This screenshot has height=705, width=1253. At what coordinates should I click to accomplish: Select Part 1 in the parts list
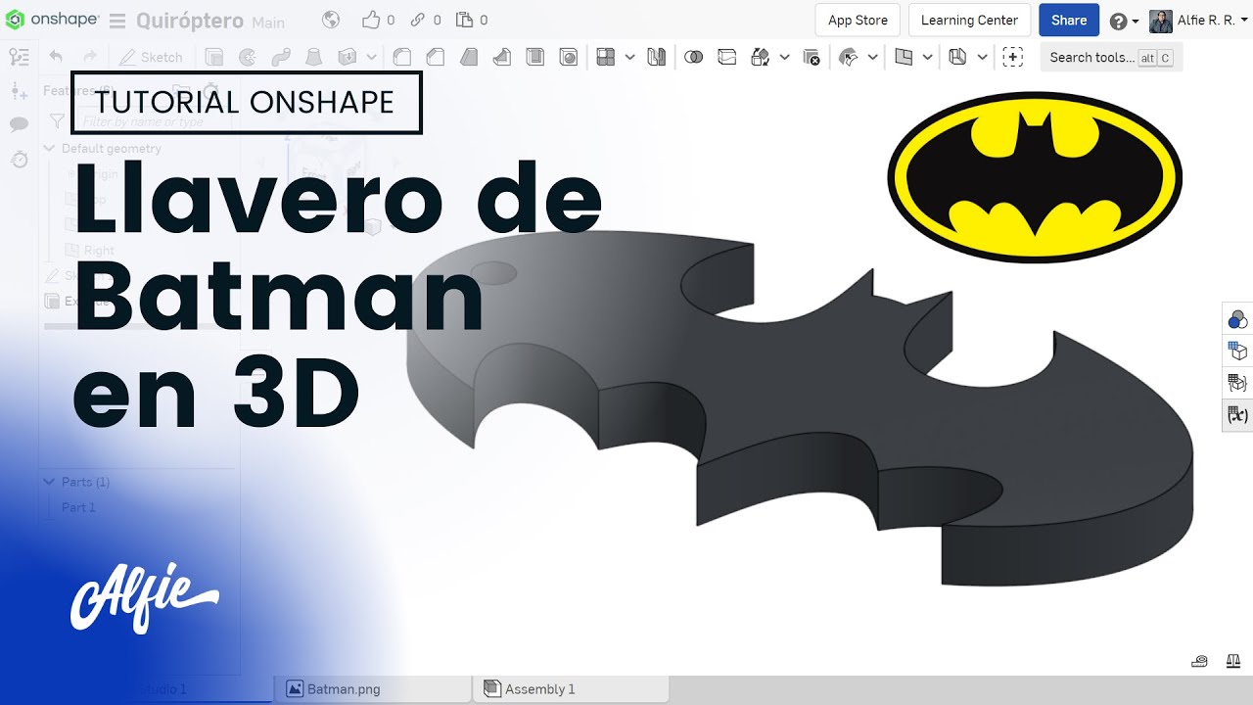78,507
